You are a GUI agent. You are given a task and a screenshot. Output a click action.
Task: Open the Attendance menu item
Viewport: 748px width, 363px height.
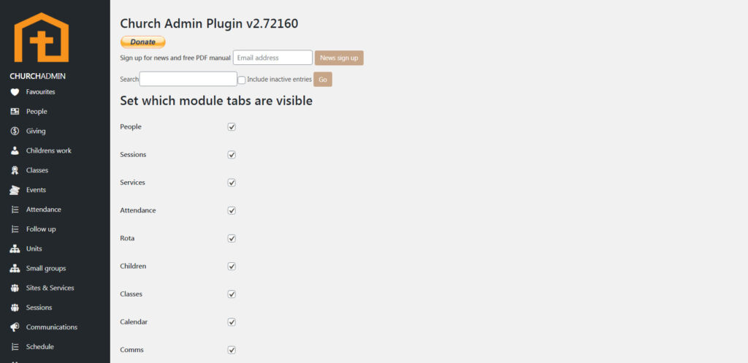coord(43,210)
